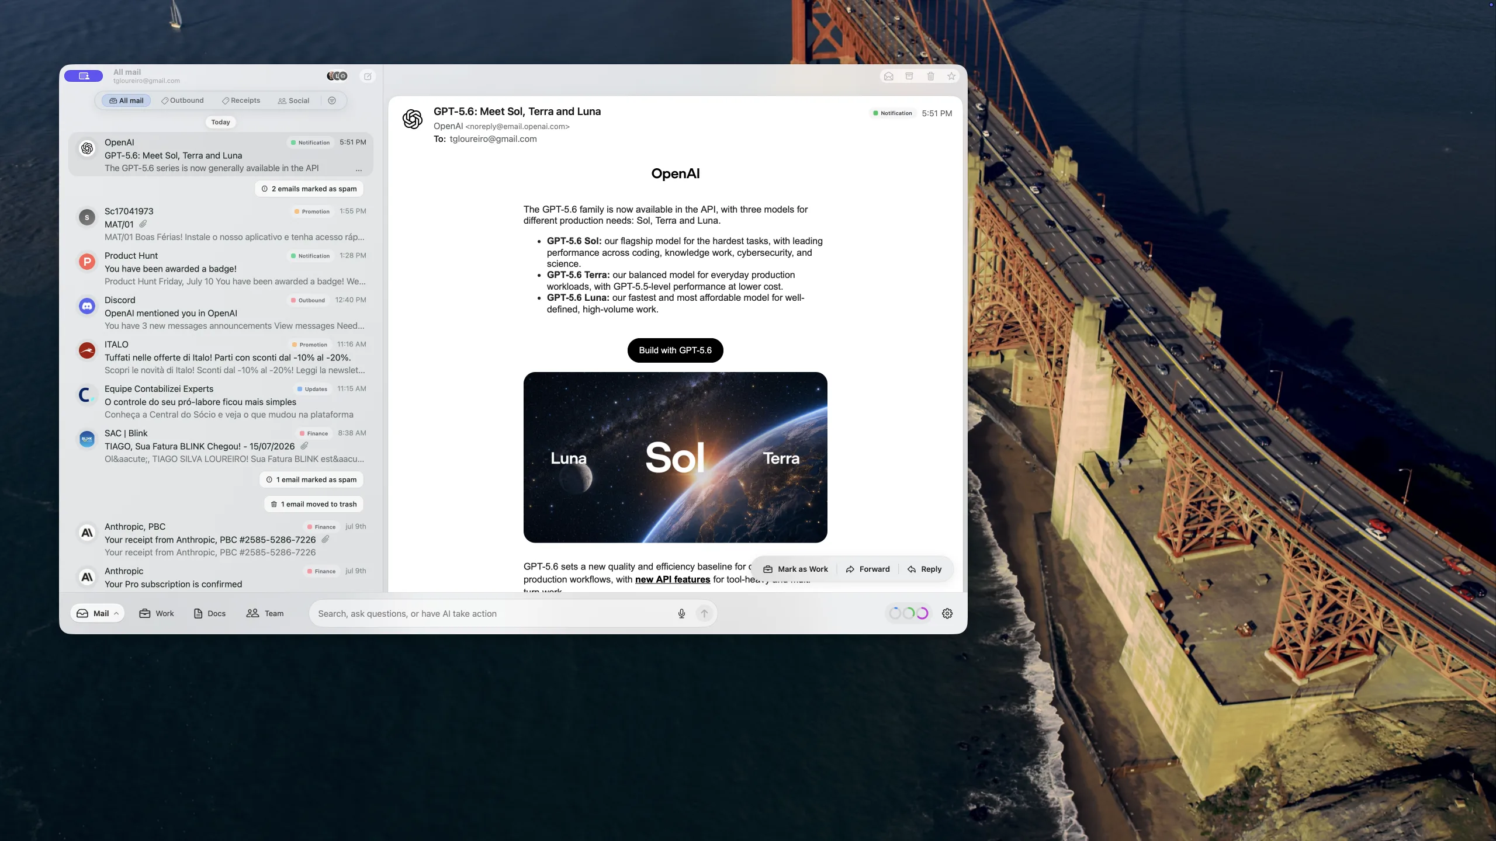Image resolution: width=1496 pixels, height=841 pixels.
Task: Move the open email to trash
Action: (930, 76)
